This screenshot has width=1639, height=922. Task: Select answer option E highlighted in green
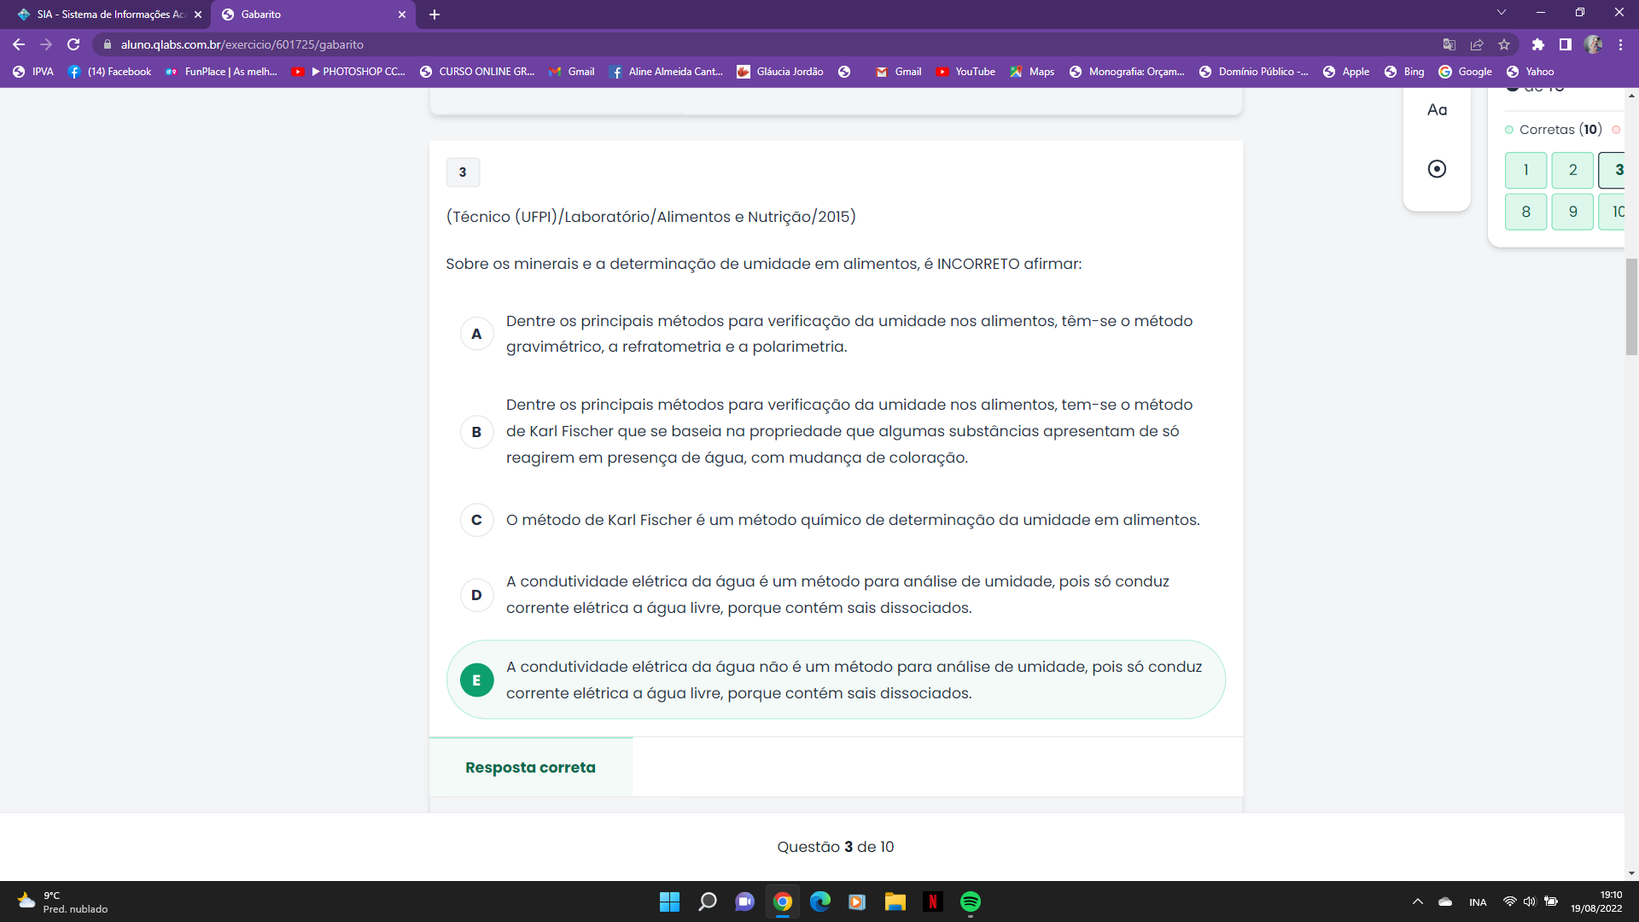[476, 680]
